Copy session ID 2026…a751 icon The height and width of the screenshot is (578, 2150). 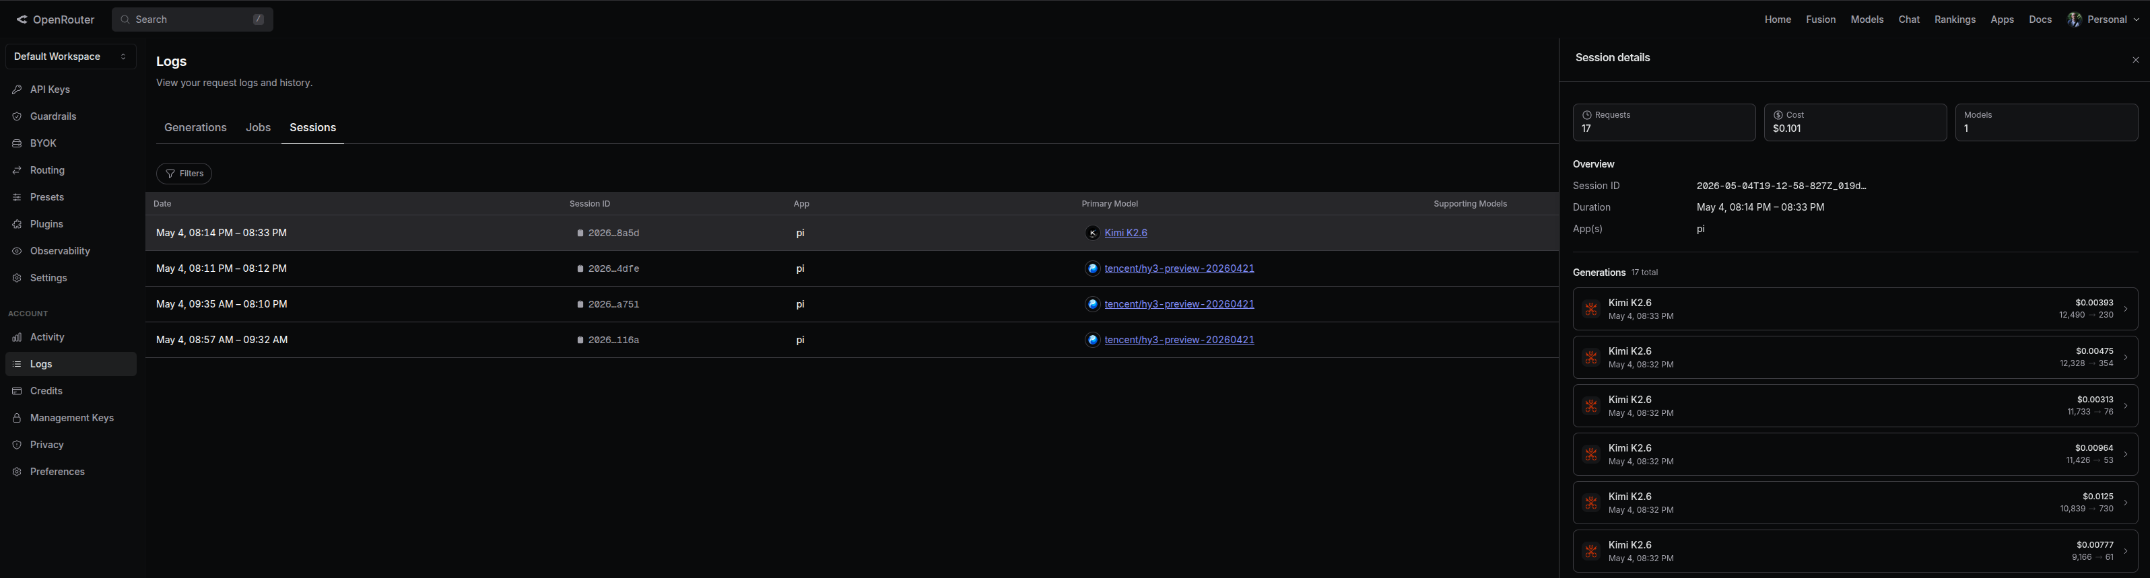tap(580, 304)
